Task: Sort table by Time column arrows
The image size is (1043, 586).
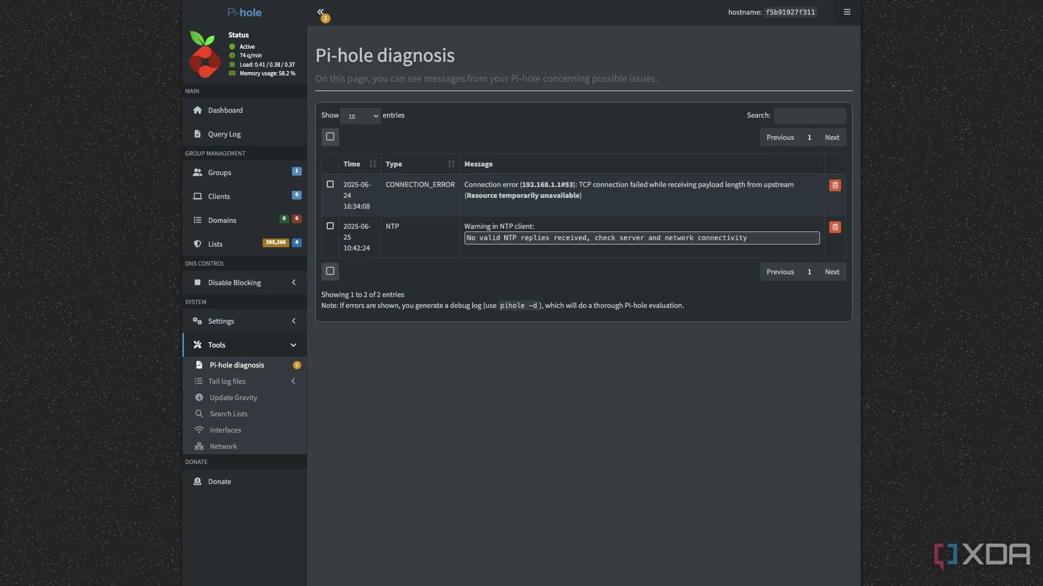Action: (372, 164)
